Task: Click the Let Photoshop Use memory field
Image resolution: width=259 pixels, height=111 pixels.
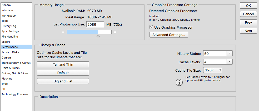Action: pyautogui.click(x=95, y=24)
